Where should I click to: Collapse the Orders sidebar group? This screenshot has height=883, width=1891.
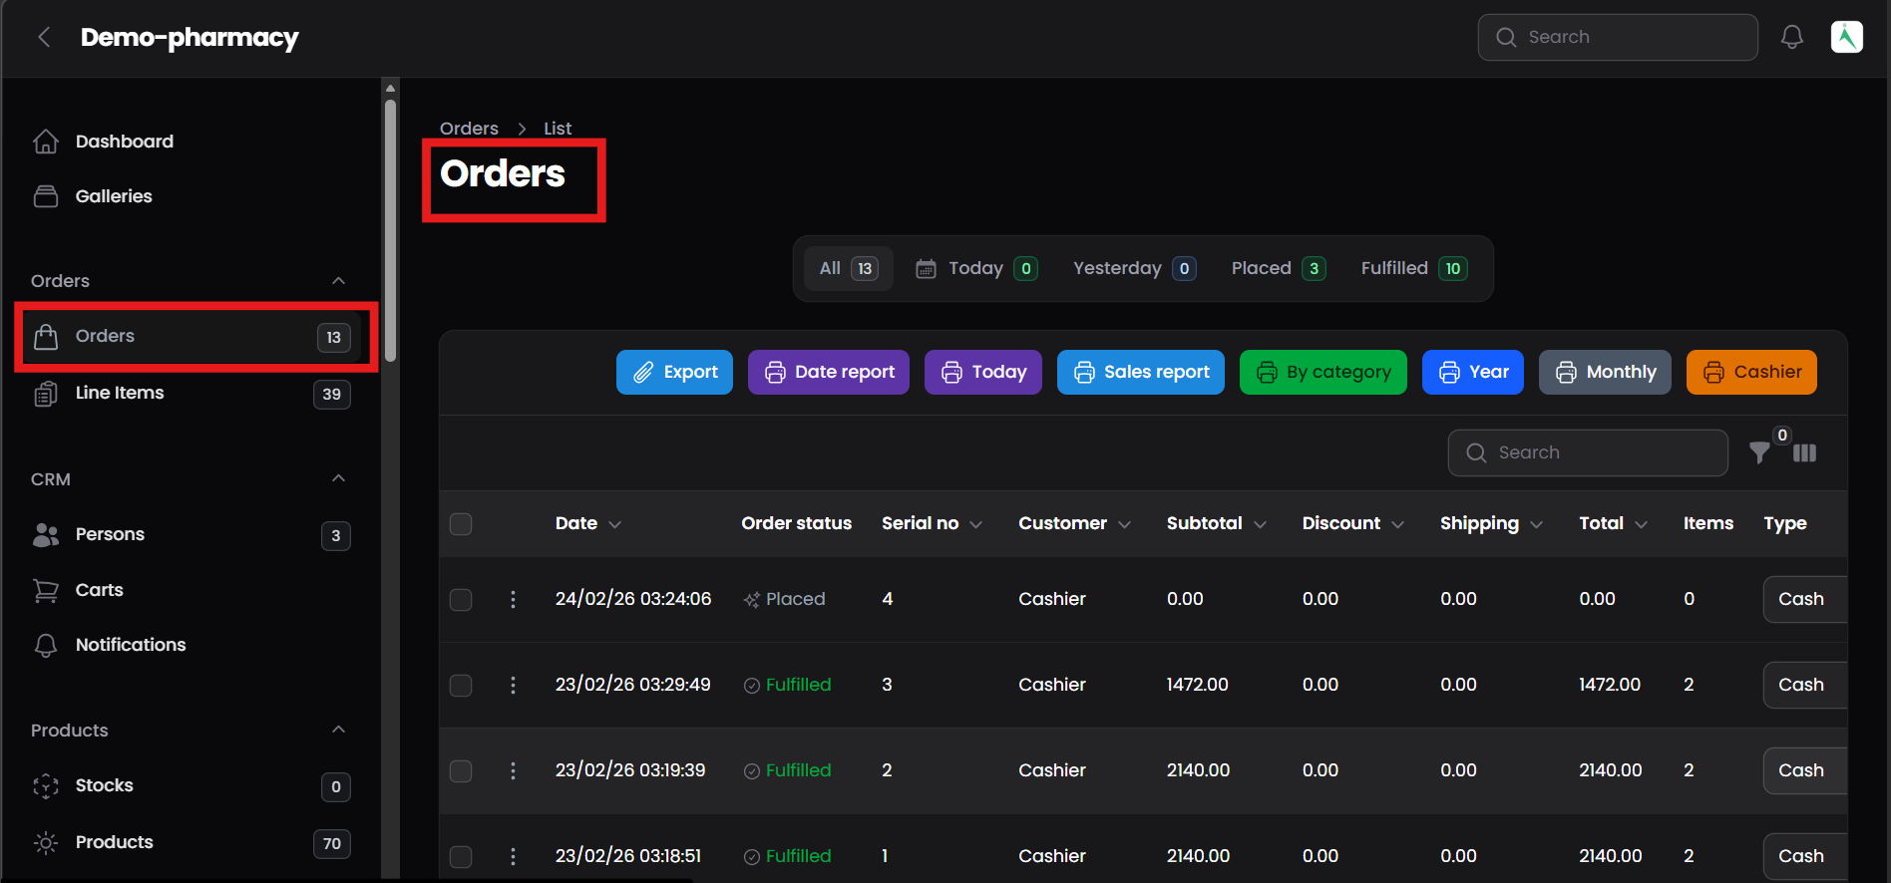(x=338, y=281)
